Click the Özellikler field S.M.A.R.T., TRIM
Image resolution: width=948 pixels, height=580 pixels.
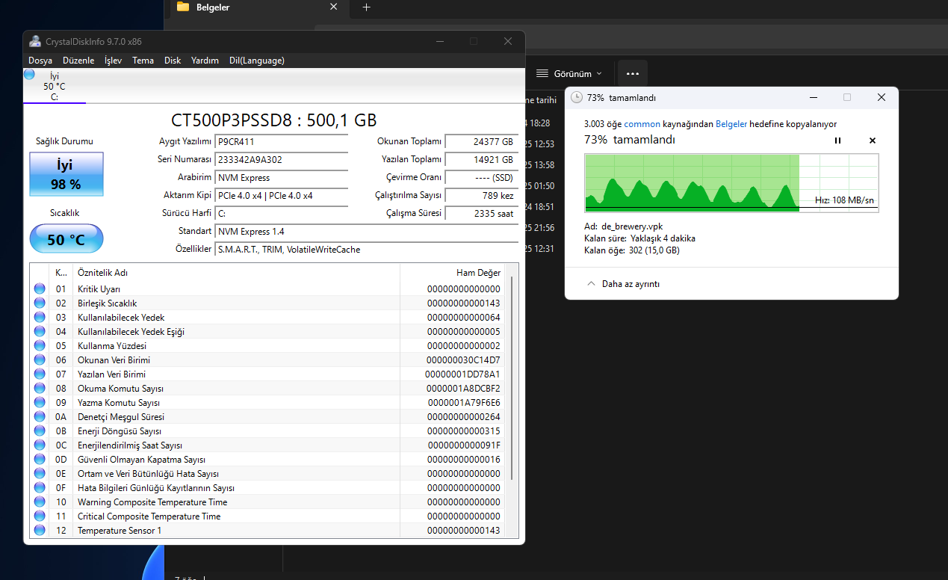pos(366,249)
